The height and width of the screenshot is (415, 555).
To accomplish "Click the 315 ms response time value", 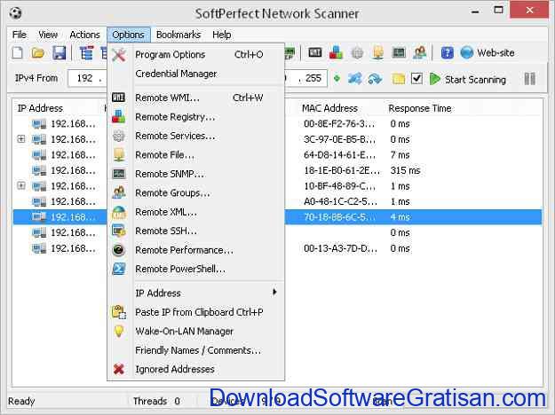I will [x=405, y=170].
